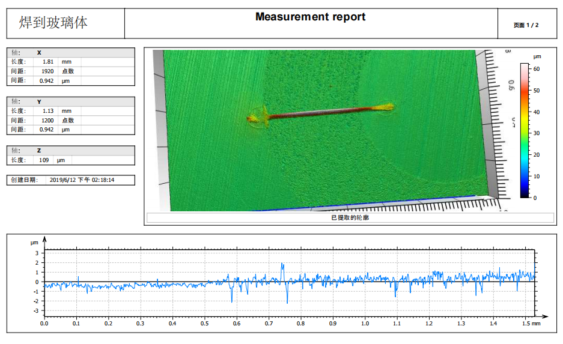The width and height of the screenshot is (563, 344).
Task: Click Z axis length value 109
Action: point(44,160)
